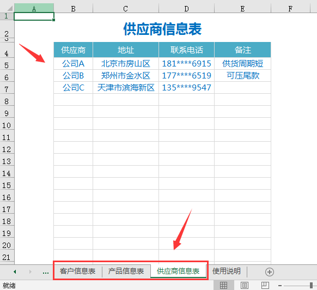Open the 使用说明 sheet tab
The width and height of the screenshot is (317, 290).
(x=227, y=271)
